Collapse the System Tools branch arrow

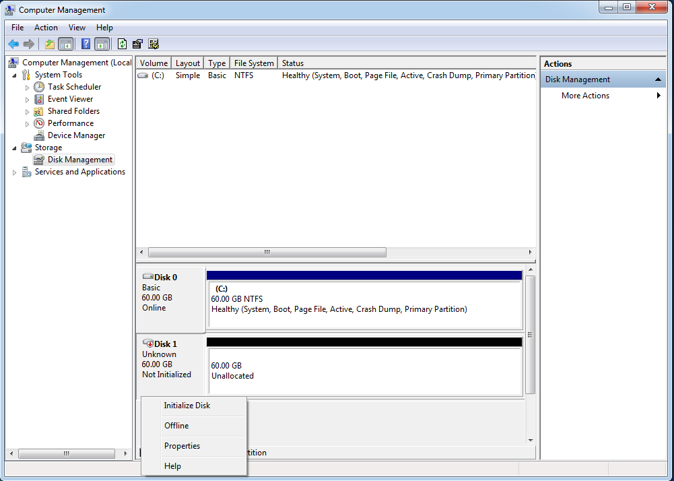click(15, 75)
